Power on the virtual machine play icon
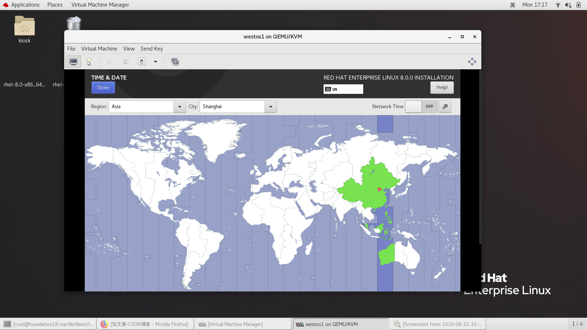 tap(110, 62)
